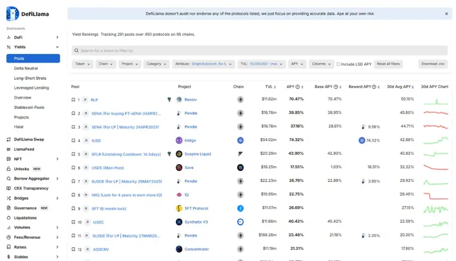Click the airdrop icon on SFLR row
This screenshot has width=456, height=261.
click(x=169, y=154)
